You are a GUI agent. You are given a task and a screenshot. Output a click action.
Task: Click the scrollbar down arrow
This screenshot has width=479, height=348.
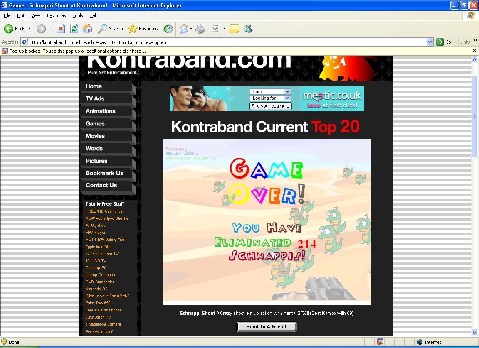tap(474, 333)
